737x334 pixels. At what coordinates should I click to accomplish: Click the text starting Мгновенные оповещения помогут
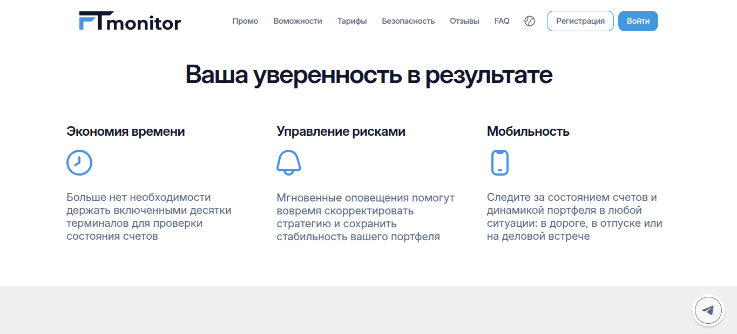tap(366, 217)
